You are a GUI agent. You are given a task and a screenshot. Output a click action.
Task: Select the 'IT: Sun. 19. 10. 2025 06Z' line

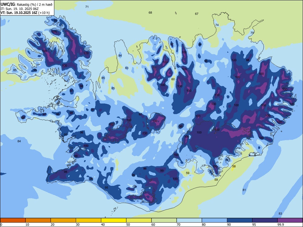click(19, 9)
